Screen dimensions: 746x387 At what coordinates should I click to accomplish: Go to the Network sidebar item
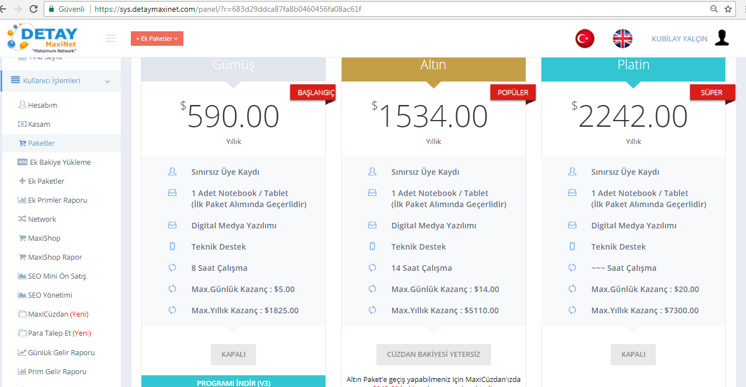[42, 219]
